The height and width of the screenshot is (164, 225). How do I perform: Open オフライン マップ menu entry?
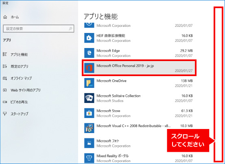(x=21, y=78)
